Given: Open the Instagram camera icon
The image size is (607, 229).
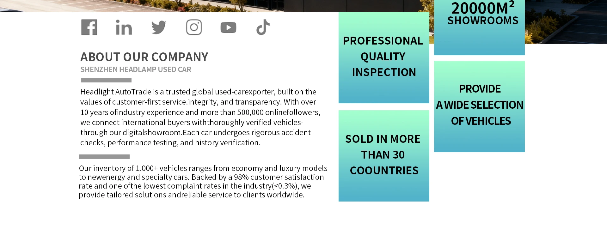Looking at the screenshot, I should [194, 27].
